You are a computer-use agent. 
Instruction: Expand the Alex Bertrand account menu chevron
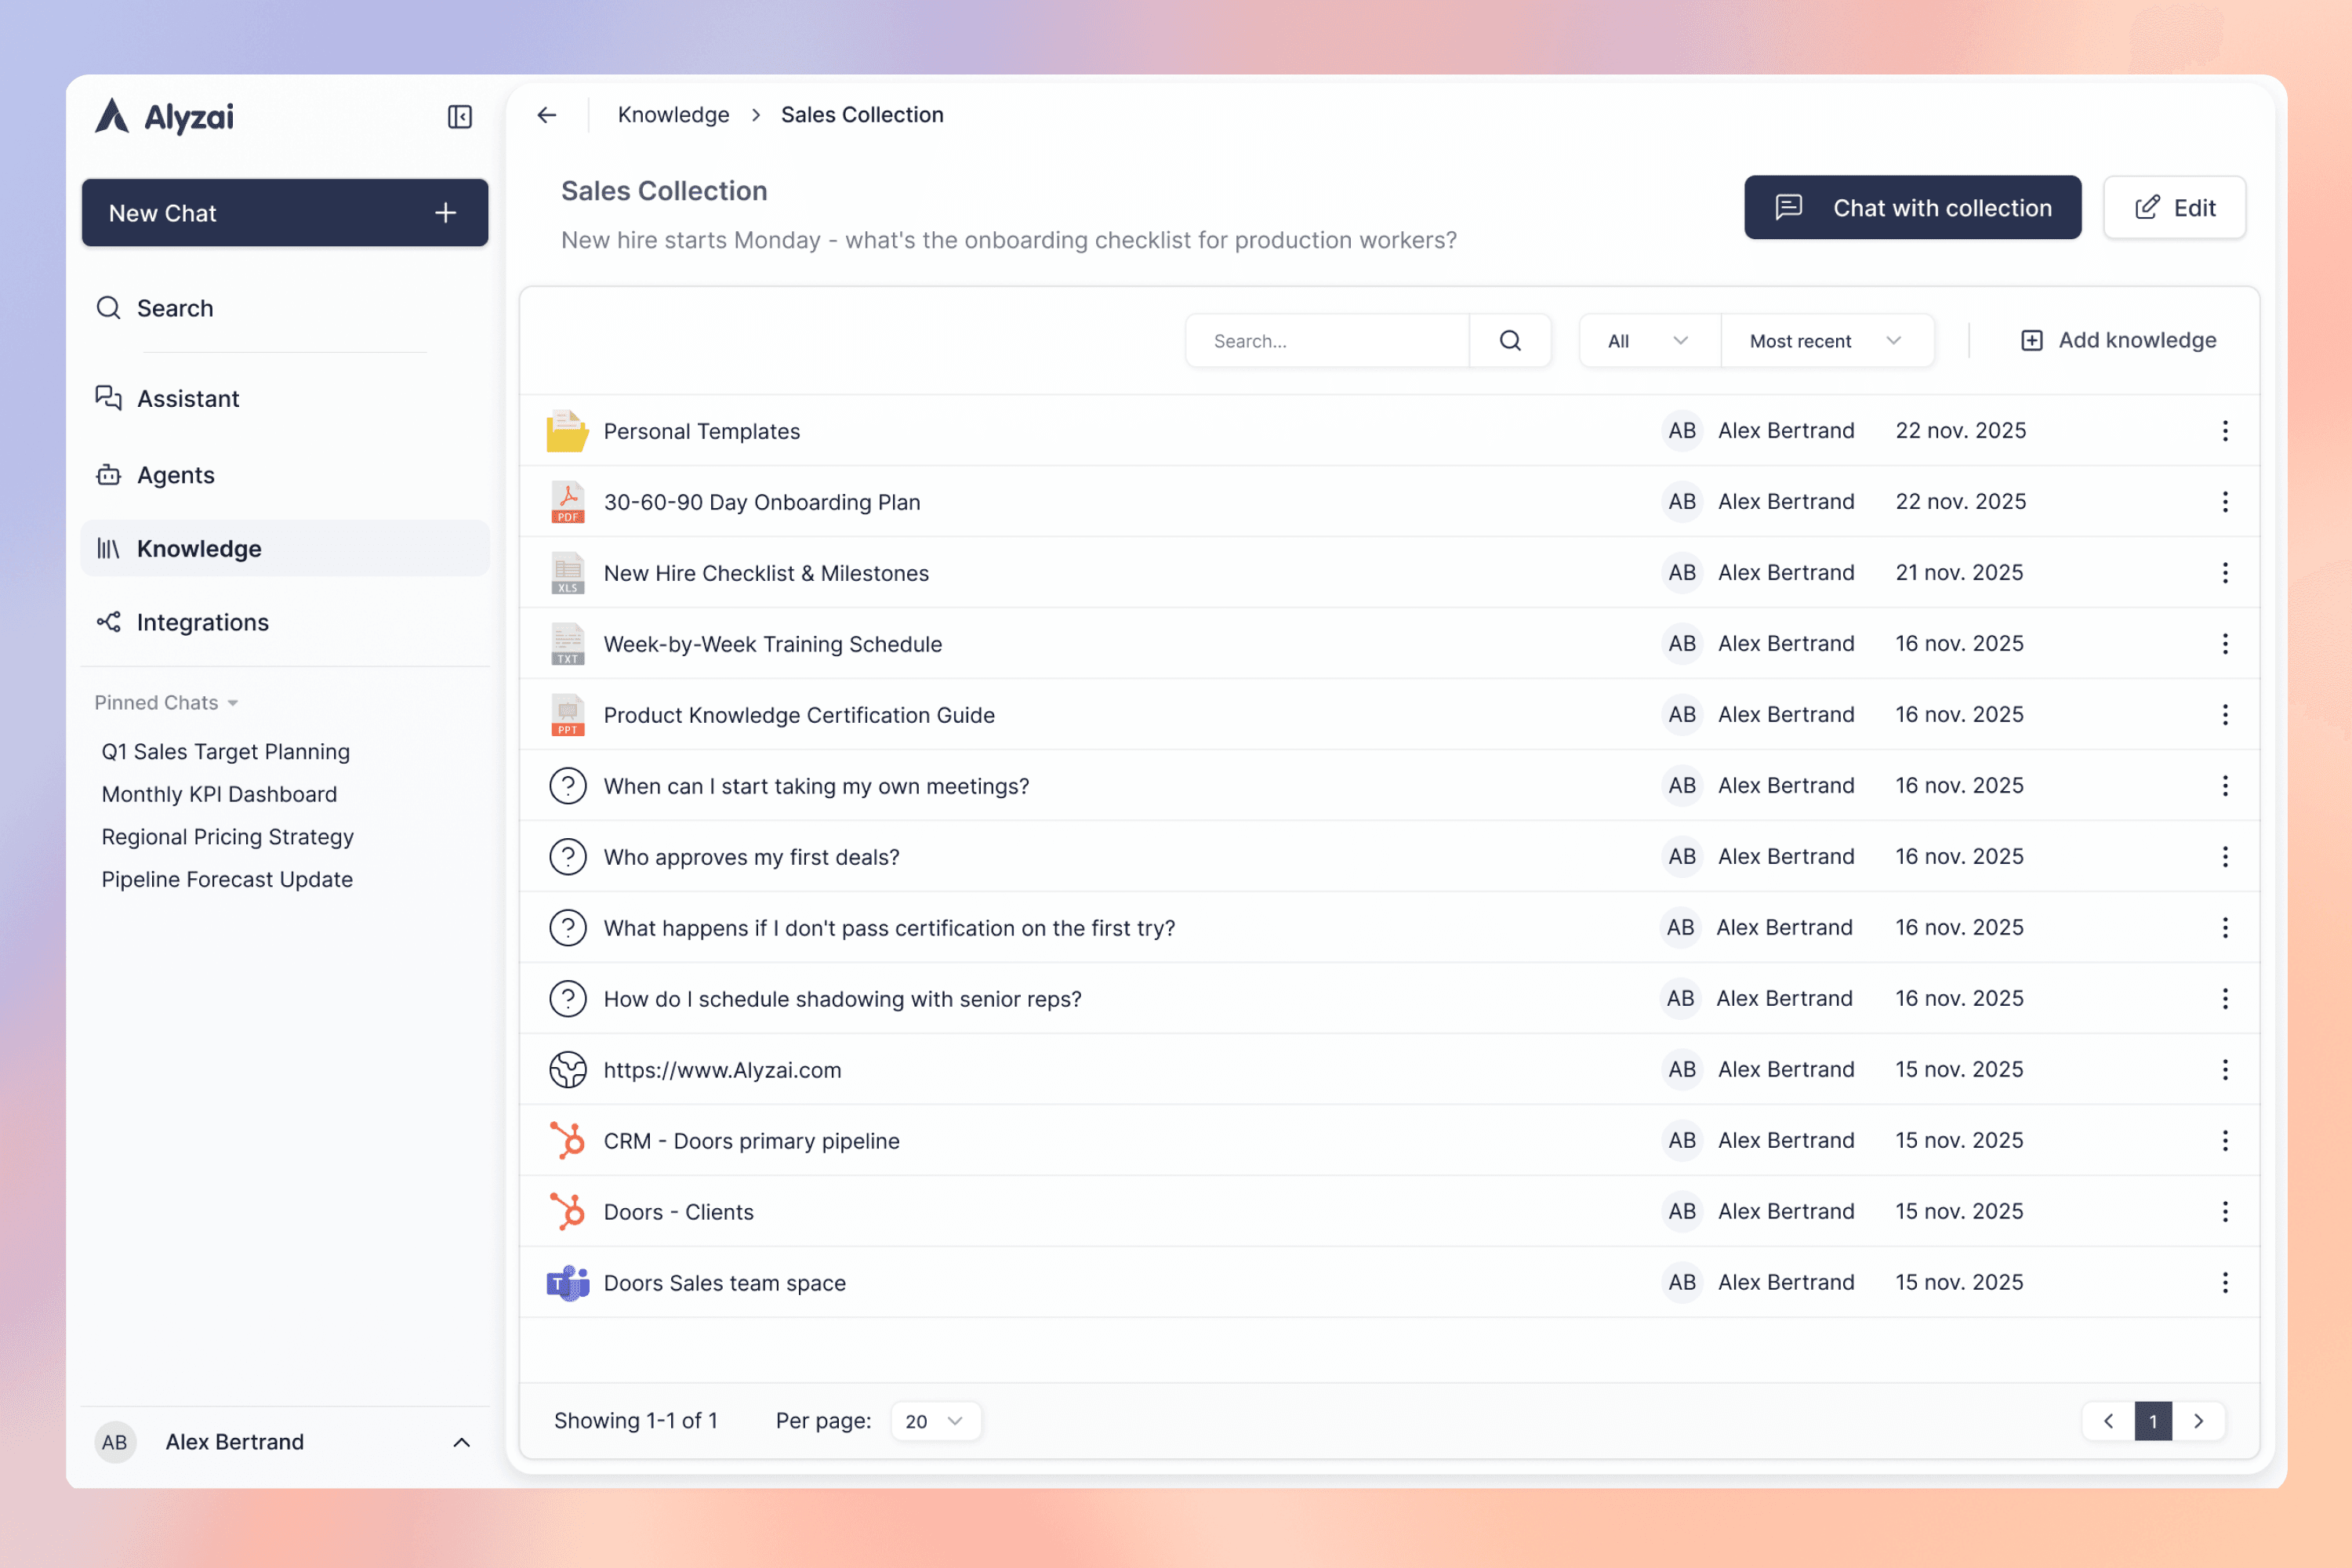point(461,1442)
